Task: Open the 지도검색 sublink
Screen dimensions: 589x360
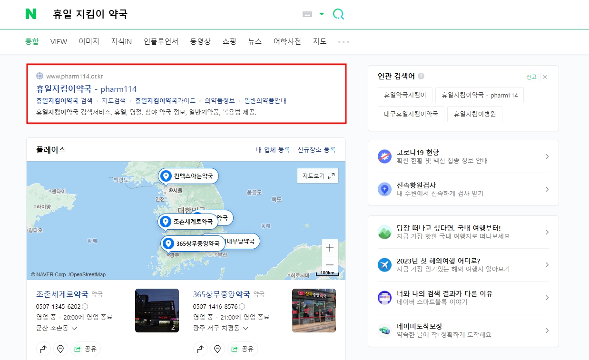Action: (x=114, y=101)
